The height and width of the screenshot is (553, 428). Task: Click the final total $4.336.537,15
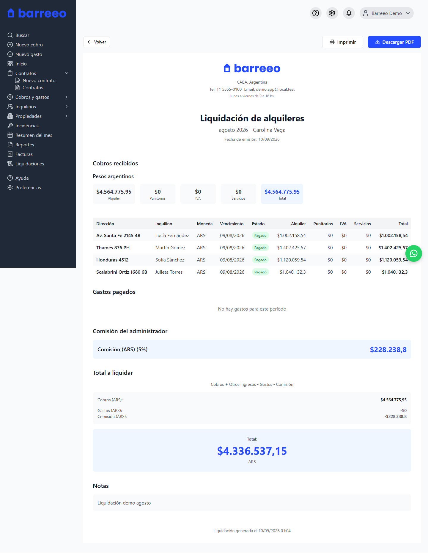252,451
